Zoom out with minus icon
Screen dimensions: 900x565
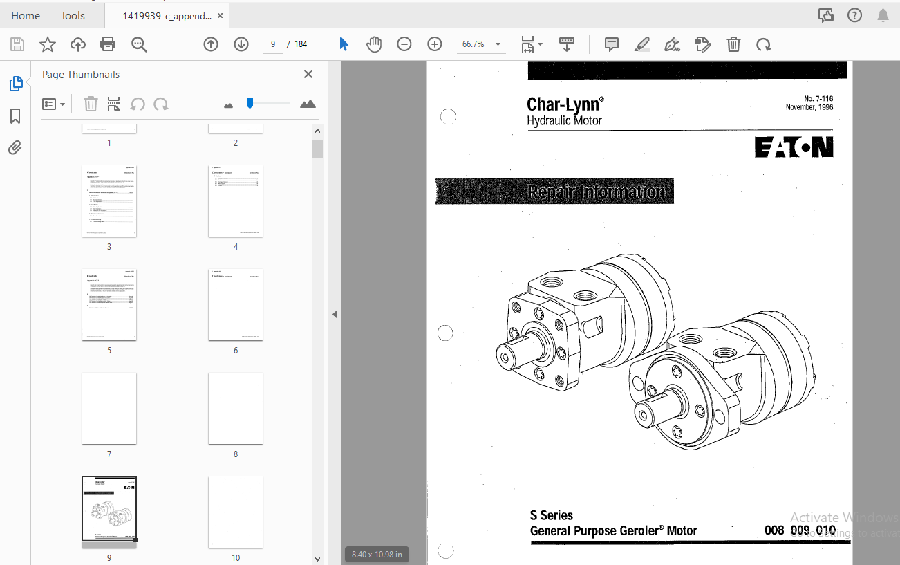coord(404,44)
